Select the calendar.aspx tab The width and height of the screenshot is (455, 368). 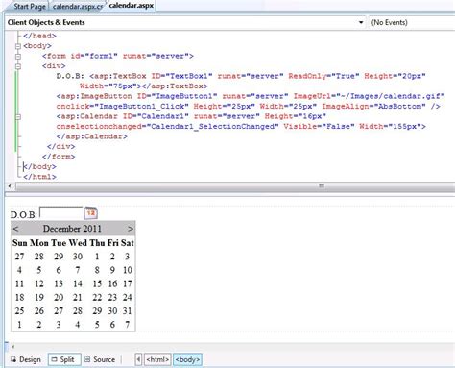(x=132, y=6)
